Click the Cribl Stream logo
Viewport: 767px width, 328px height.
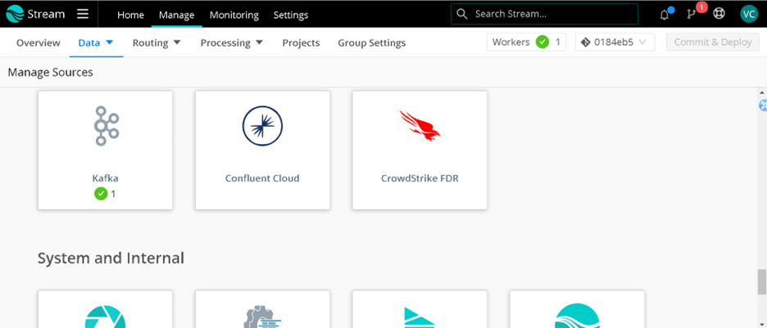[x=34, y=14]
